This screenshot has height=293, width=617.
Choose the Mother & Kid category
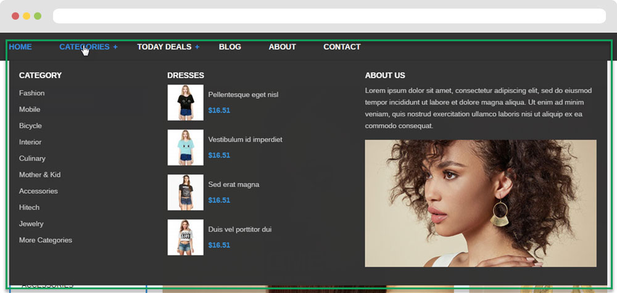point(39,175)
